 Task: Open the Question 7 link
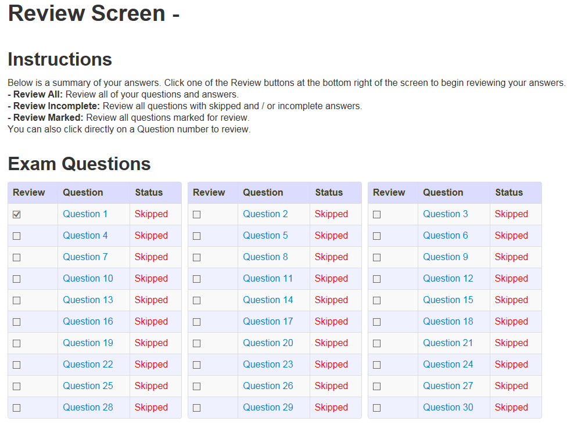(x=85, y=257)
